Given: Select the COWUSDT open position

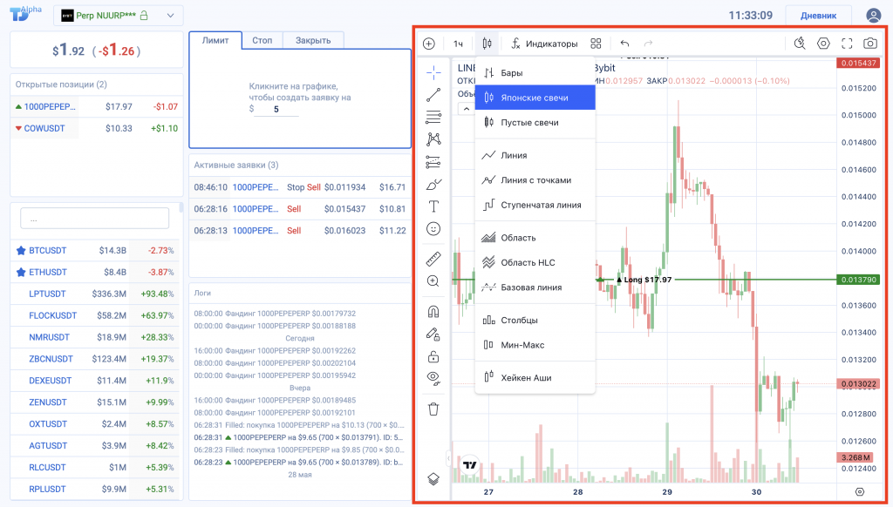Looking at the screenshot, I should pos(96,129).
